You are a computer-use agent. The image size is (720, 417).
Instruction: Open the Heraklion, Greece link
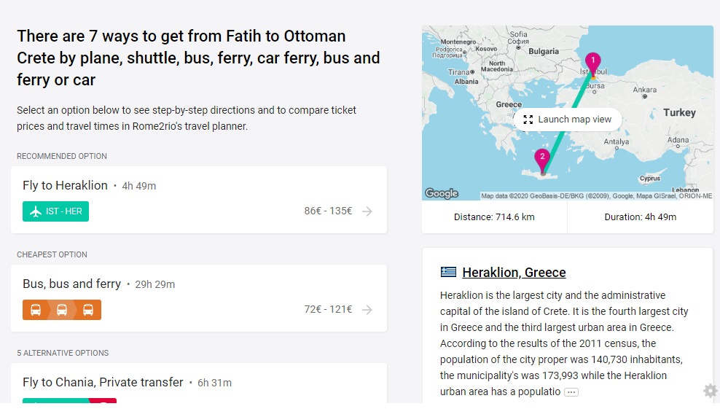[x=514, y=273]
